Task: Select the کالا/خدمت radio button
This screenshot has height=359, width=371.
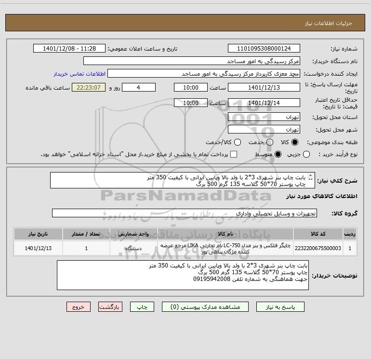Action: (238, 142)
